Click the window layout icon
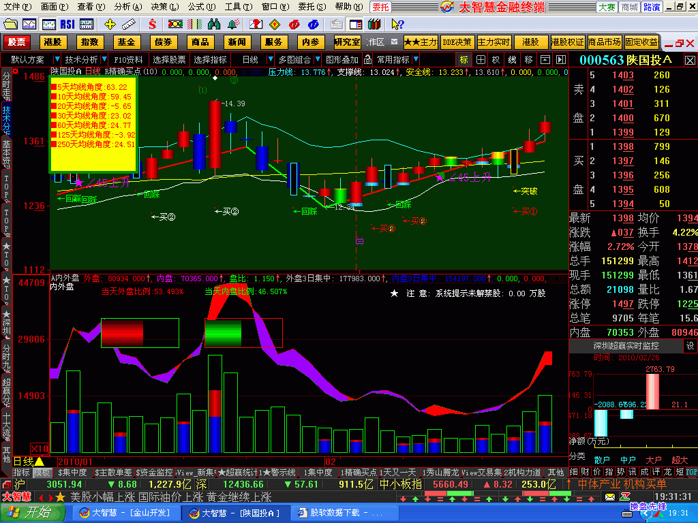The width and height of the screenshot is (698, 523). [356, 24]
